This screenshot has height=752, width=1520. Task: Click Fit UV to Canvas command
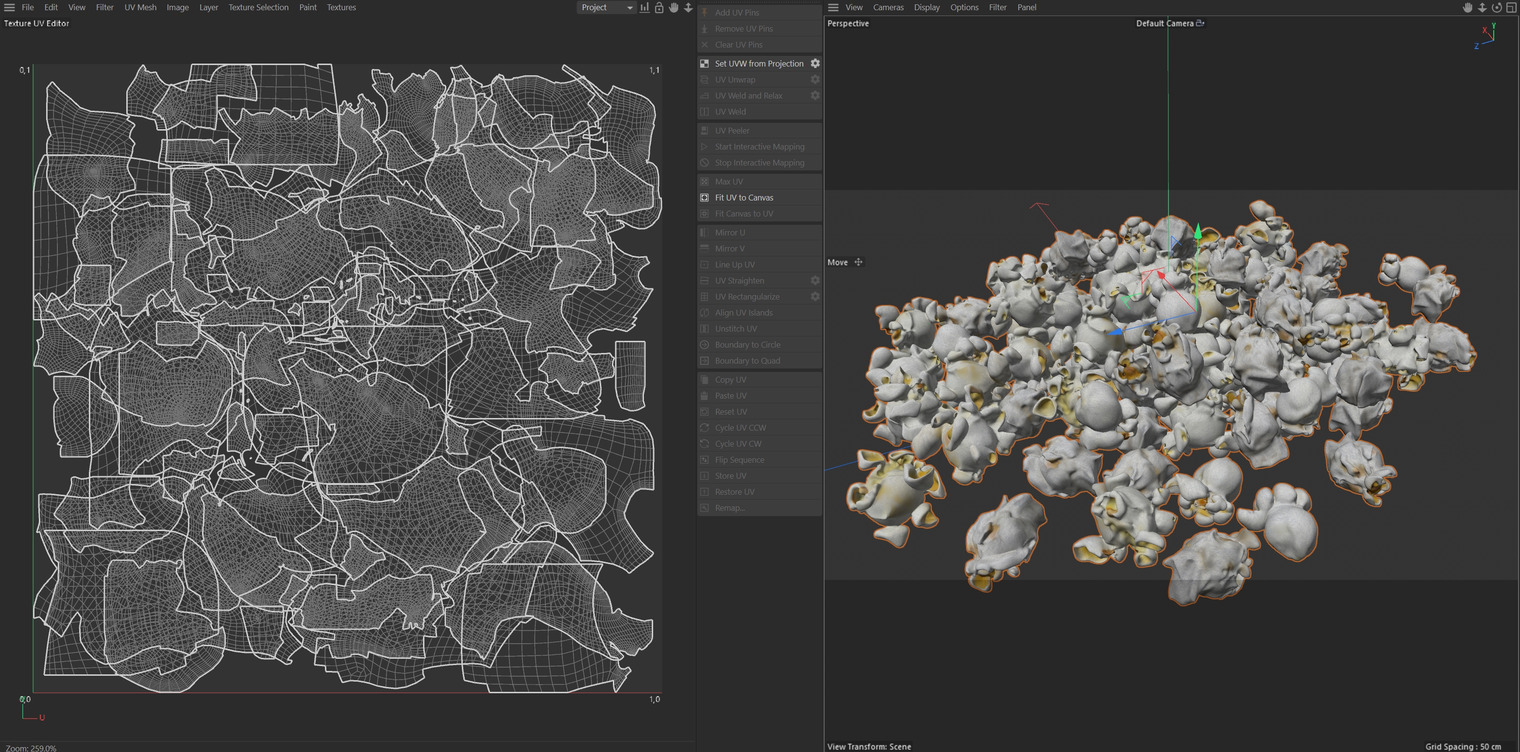tap(743, 198)
